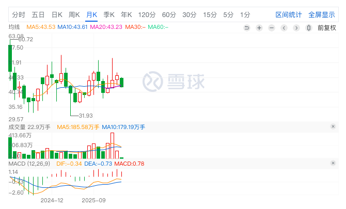The width and height of the screenshot is (346, 209).
Task: Click the MA5:43.53 indicator value
Action: (x=41, y=27)
